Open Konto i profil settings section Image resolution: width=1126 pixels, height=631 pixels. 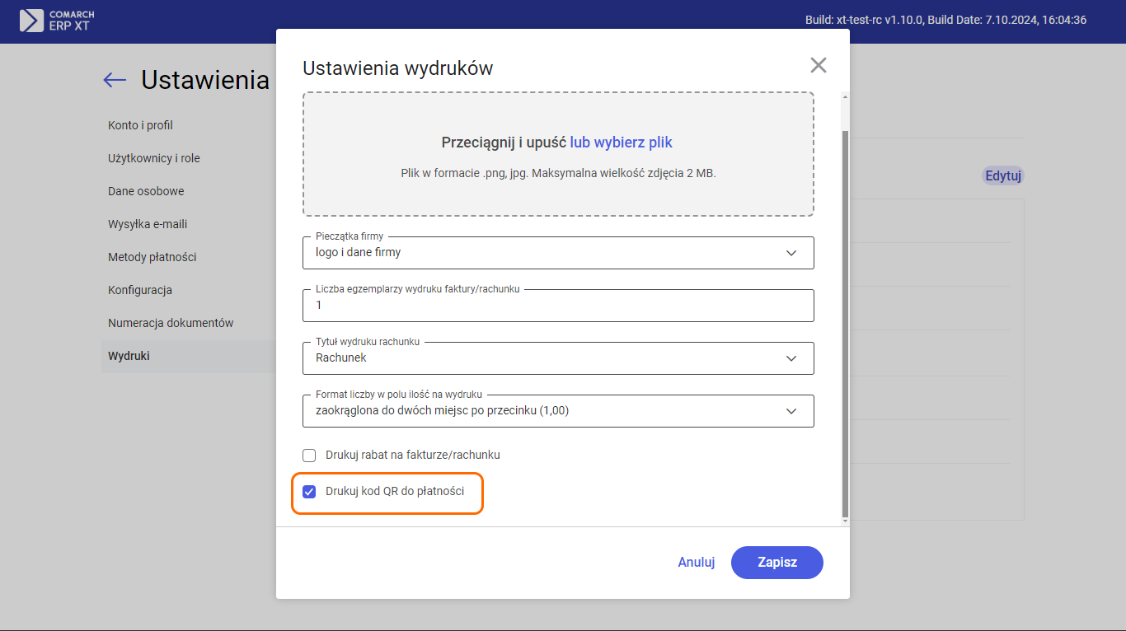coord(140,125)
